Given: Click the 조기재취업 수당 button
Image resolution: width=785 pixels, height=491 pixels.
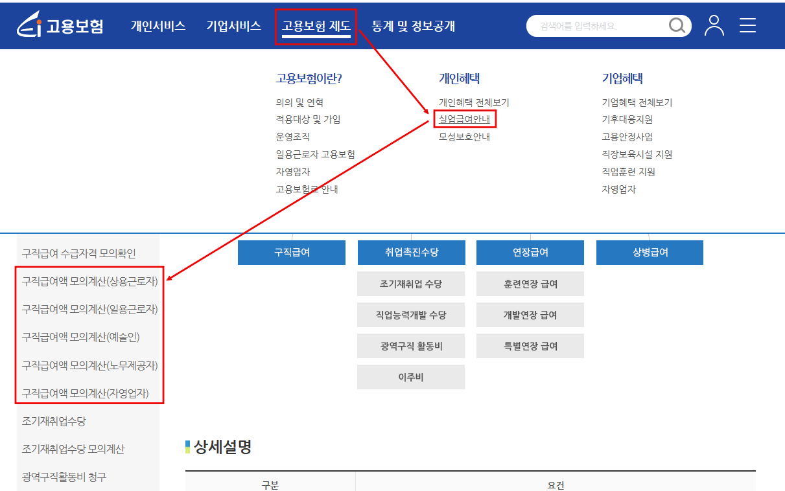Looking at the screenshot, I should [x=410, y=284].
